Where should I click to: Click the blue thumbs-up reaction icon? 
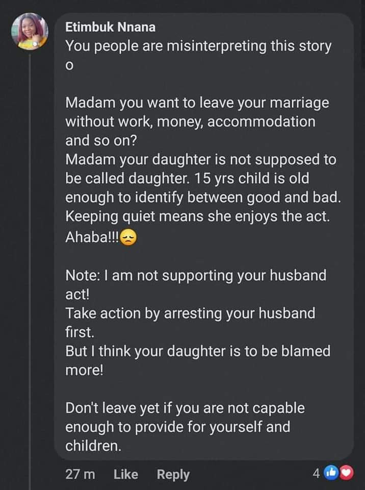(331, 474)
